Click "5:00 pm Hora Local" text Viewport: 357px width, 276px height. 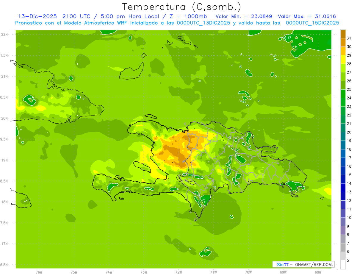pos(130,16)
